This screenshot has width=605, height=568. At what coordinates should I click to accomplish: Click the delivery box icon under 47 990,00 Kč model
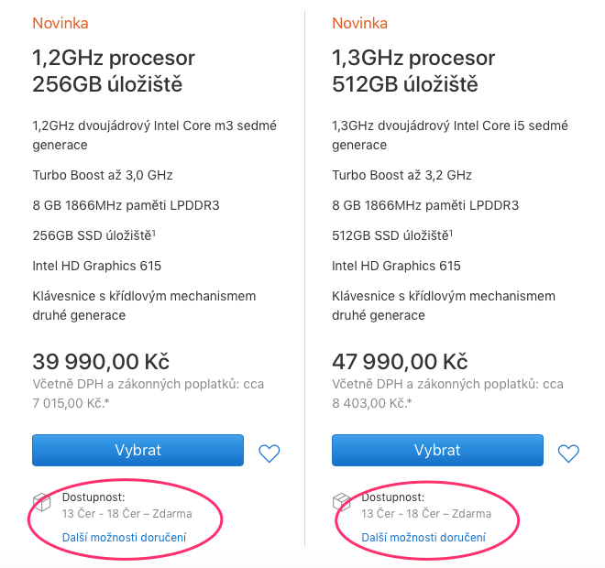[x=341, y=502]
